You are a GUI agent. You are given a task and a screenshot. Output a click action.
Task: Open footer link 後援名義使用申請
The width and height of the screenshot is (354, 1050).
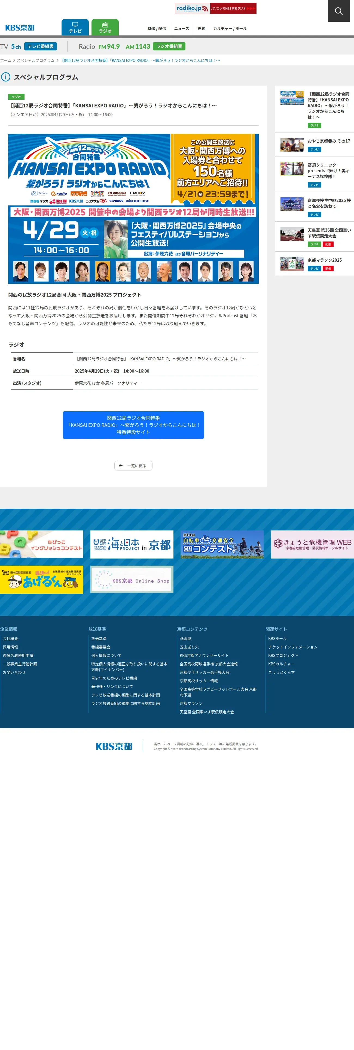(x=18, y=656)
